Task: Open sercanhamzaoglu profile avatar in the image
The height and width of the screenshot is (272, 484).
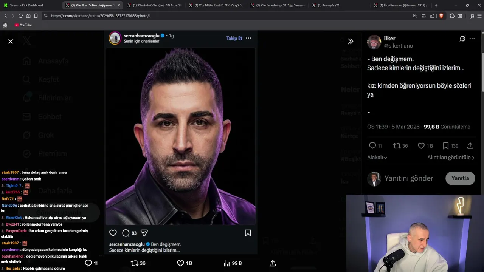Action: [115, 38]
